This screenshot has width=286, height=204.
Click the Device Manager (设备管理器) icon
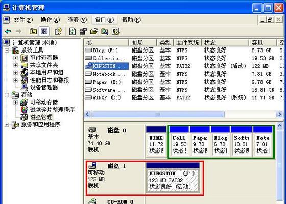pos(25,87)
